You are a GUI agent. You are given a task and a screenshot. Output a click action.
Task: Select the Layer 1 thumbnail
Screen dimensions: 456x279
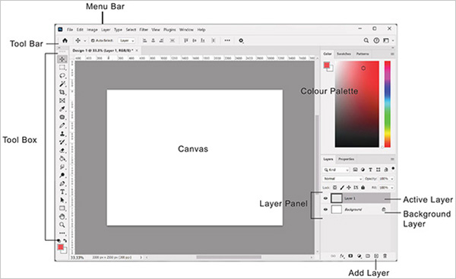click(337, 198)
